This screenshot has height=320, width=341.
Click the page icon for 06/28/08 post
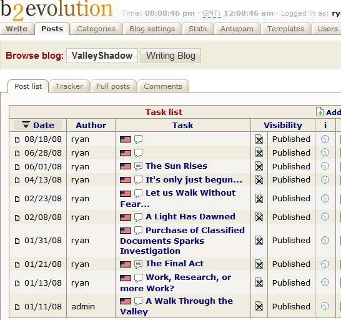click(x=17, y=153)
